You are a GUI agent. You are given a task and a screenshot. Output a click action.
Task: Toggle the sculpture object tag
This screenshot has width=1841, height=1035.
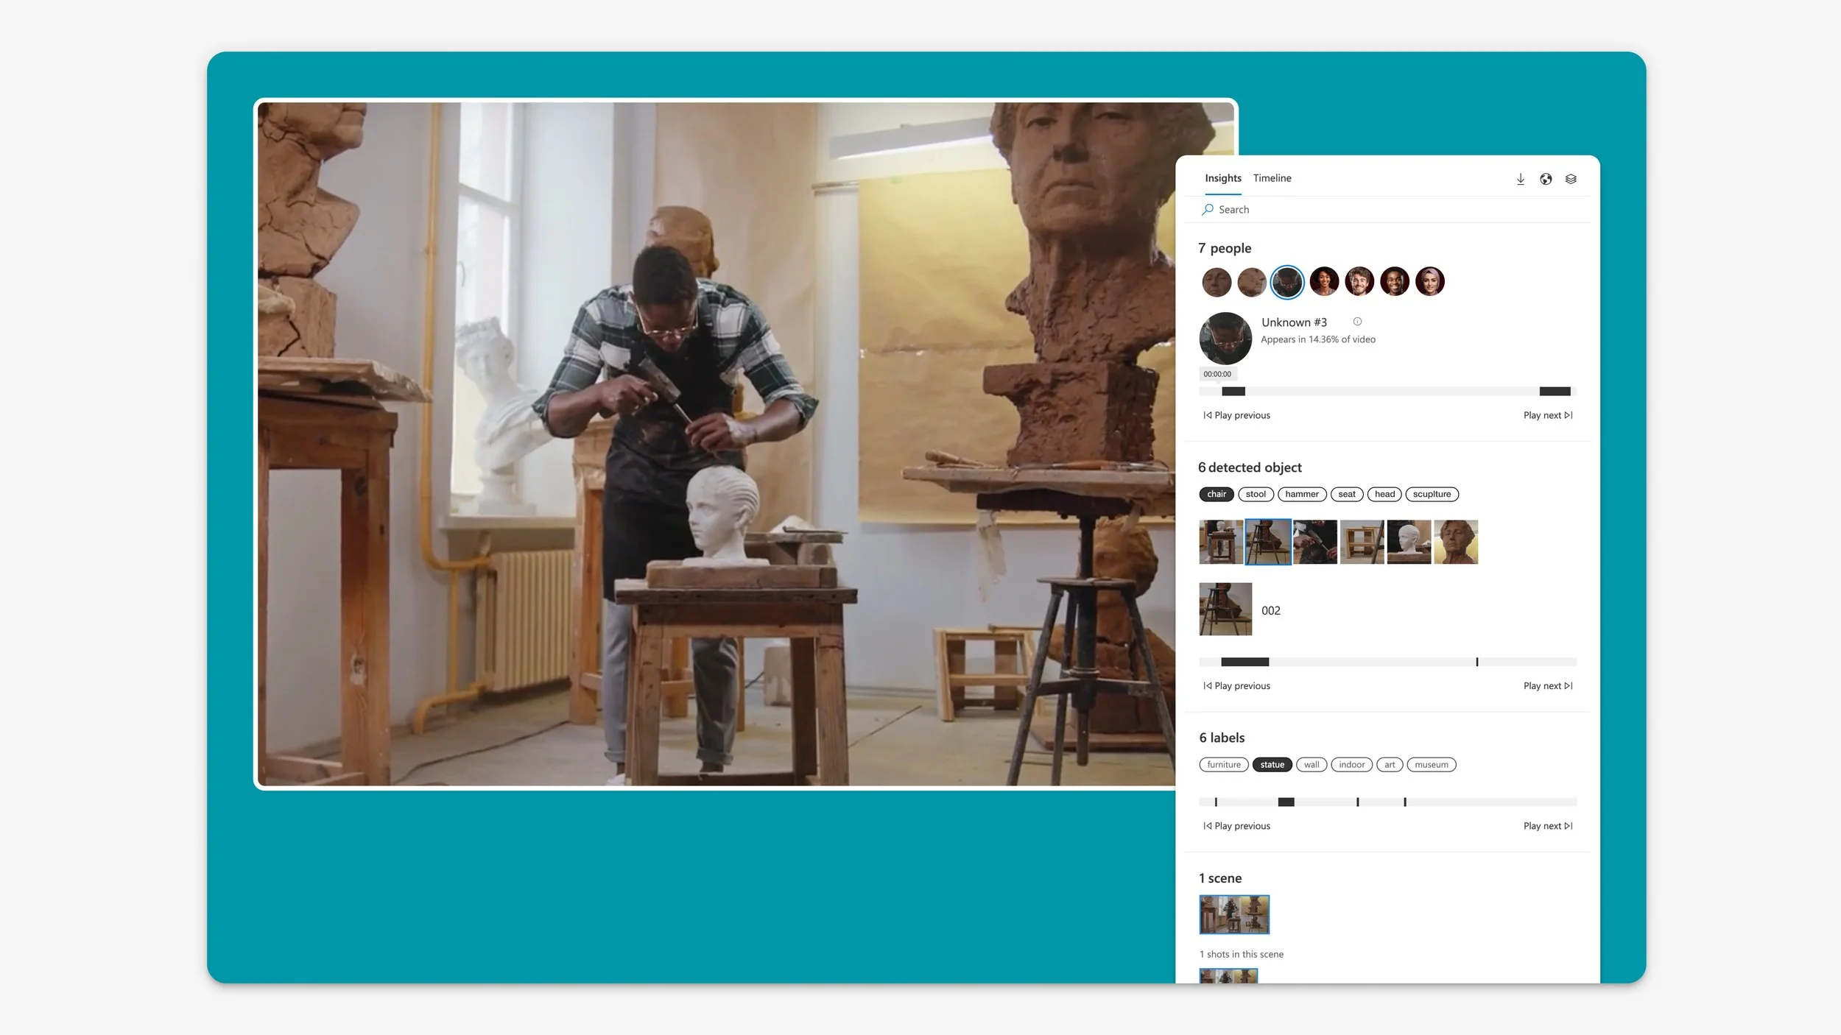pyautogui.click(x=1431, y=494)
